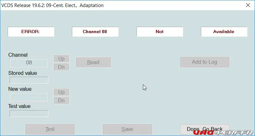This screenshot has height=136, width=255.
Task: Click the Channel Dn stepper button
Action: pyautogui.click(x=61, y=67)
